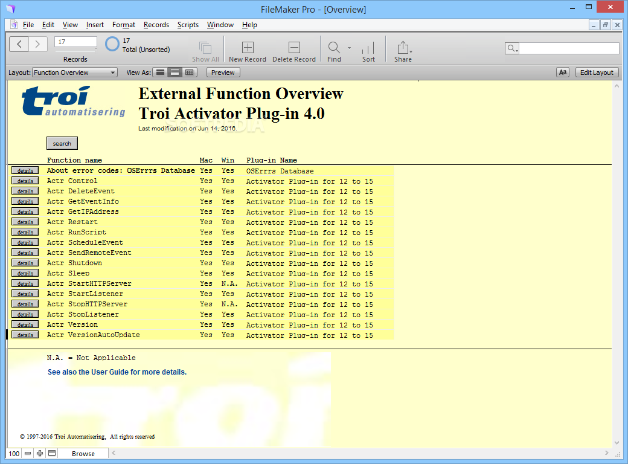Image resolution: width=628 pixels, height=464 pixels.
Task: Restore the inner Overview document window
Action: point(606,25)
